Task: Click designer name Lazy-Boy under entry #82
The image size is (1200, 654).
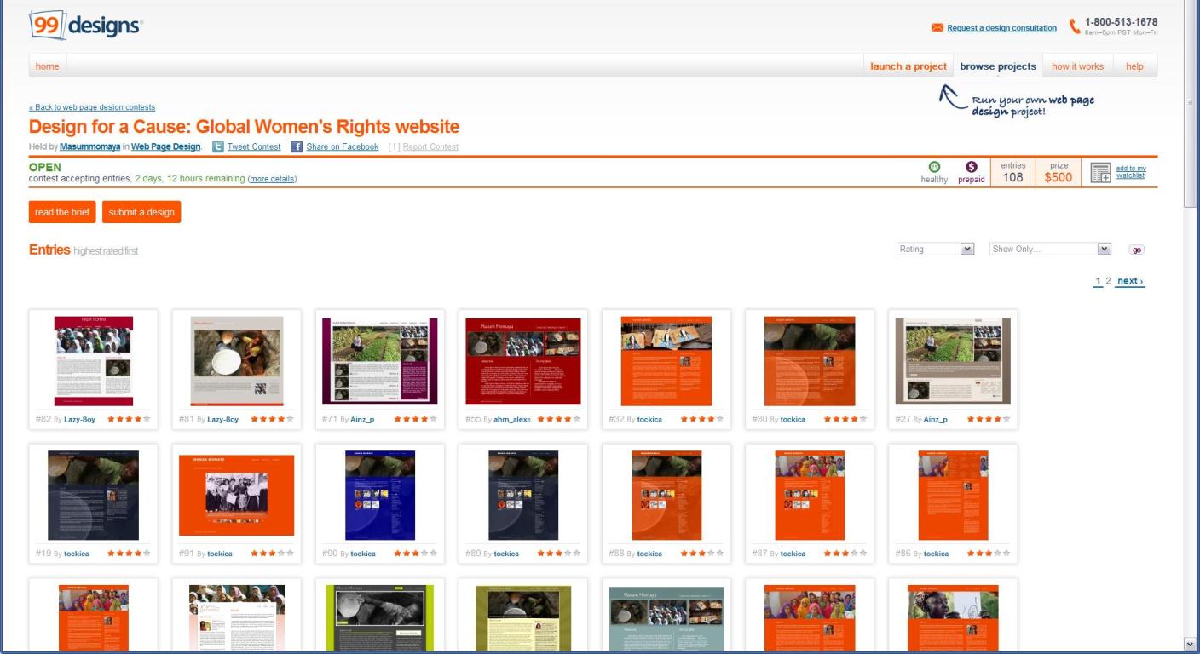Action: (x=80, y=420)
